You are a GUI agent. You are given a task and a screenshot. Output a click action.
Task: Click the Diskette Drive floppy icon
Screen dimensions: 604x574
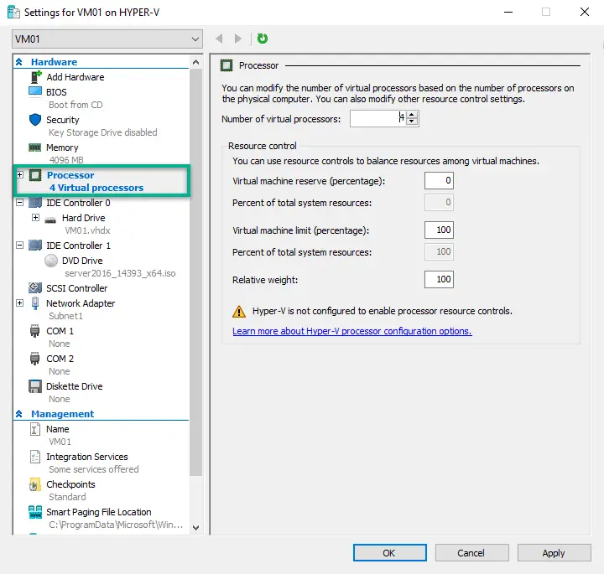(35, 386)
